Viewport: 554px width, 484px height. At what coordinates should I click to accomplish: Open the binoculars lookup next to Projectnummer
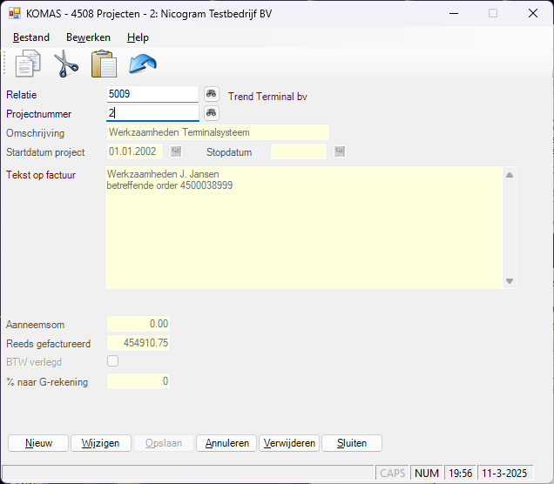[x=212, y=113]
